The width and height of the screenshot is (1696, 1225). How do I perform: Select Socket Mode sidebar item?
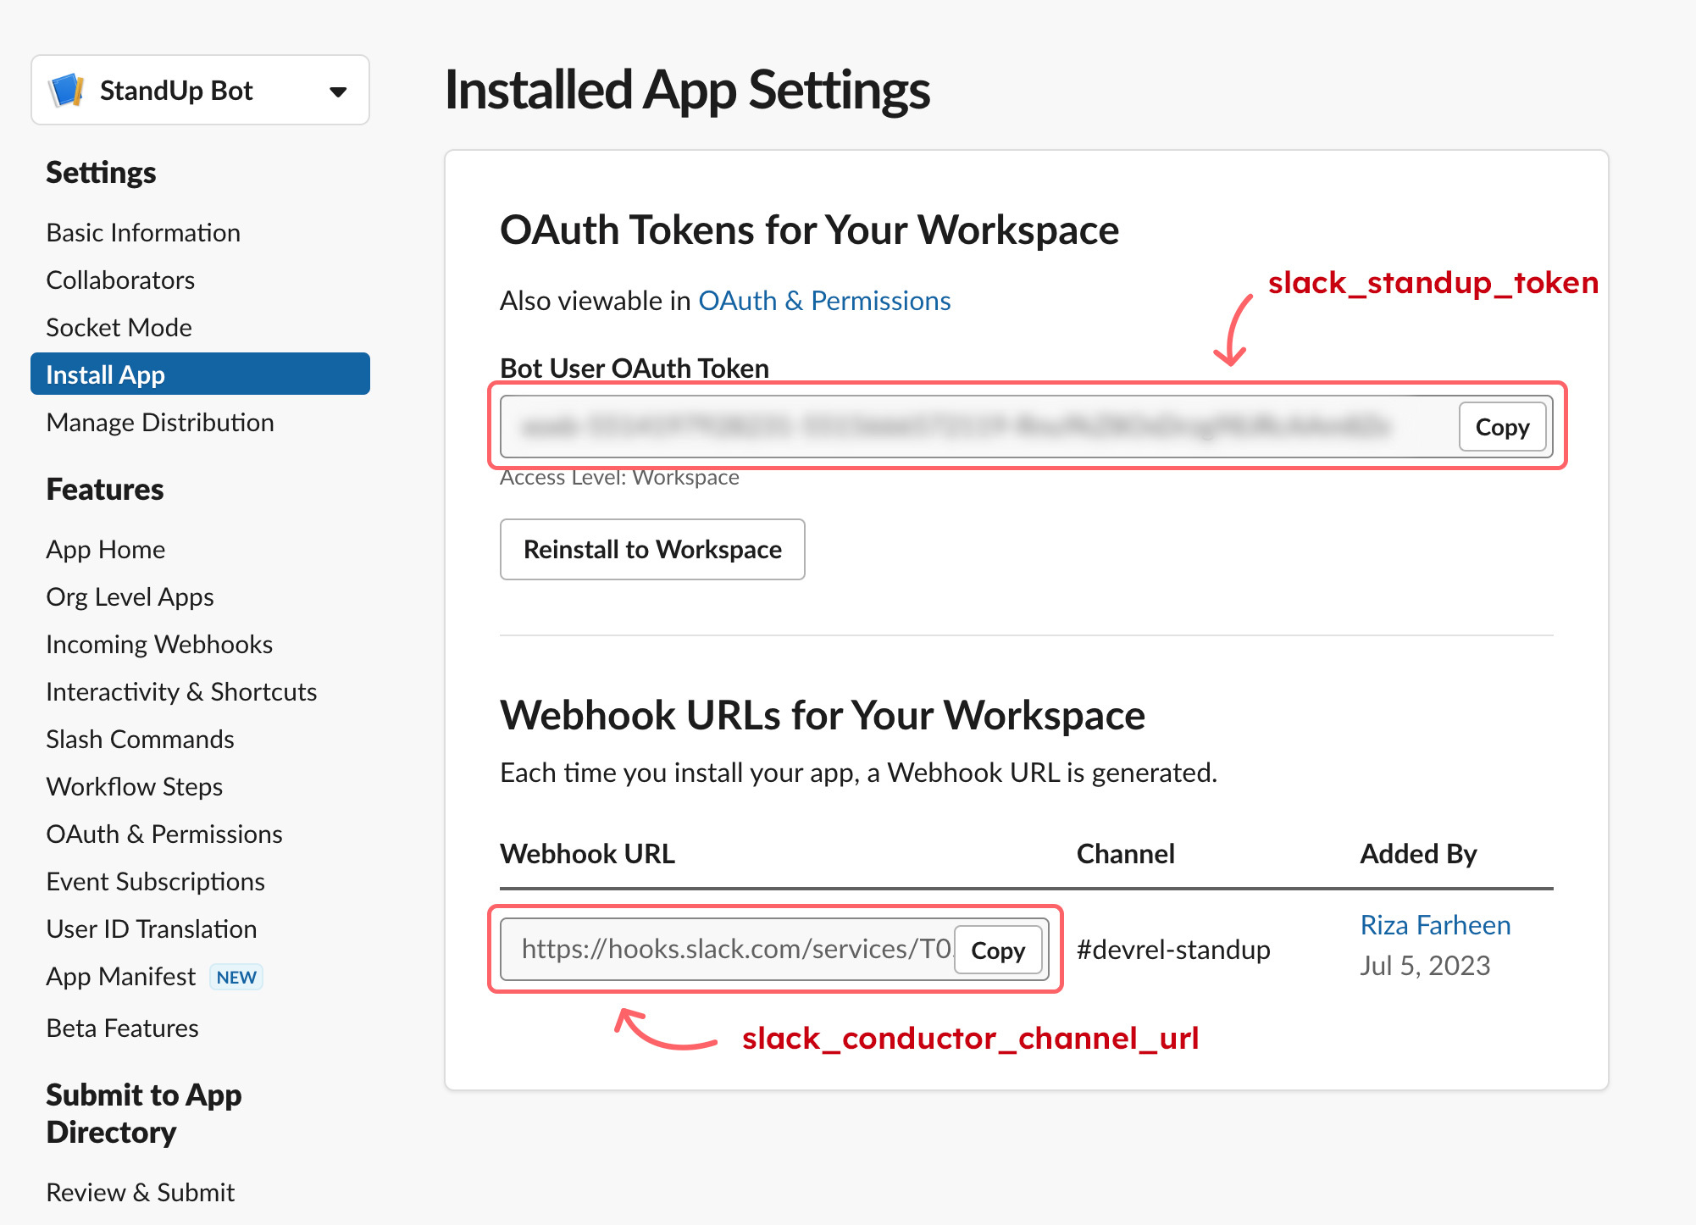[x=119, y=328]
